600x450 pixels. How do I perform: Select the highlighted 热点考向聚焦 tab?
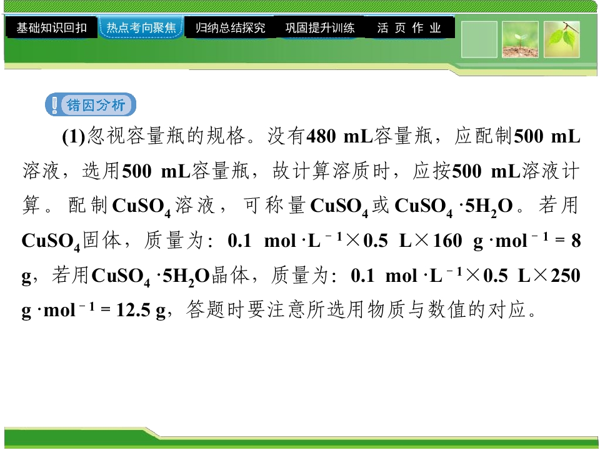pos(141,27)
